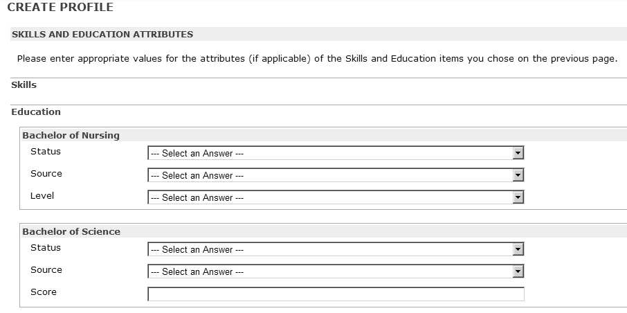Click the 'Please enter appropriate values' instruction text

pos(317,59)
